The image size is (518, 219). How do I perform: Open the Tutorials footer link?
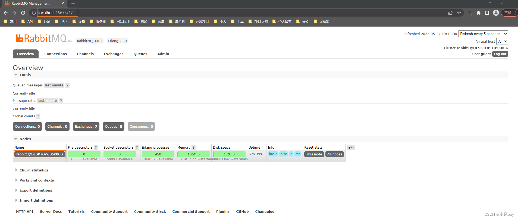pyautogui.click(x=77, y=212)
